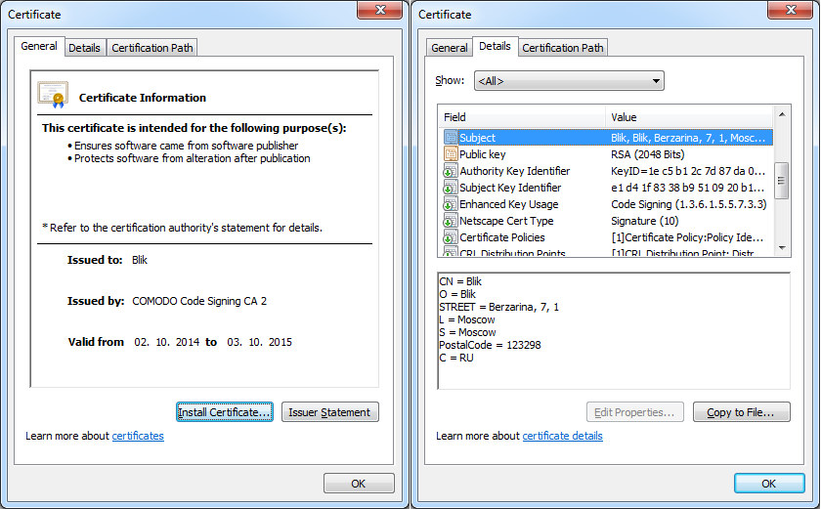Click the RSA (2048 Bits) value
This screenshot has width=821, height=509.
pyautogui.click(x=648, y=154)
